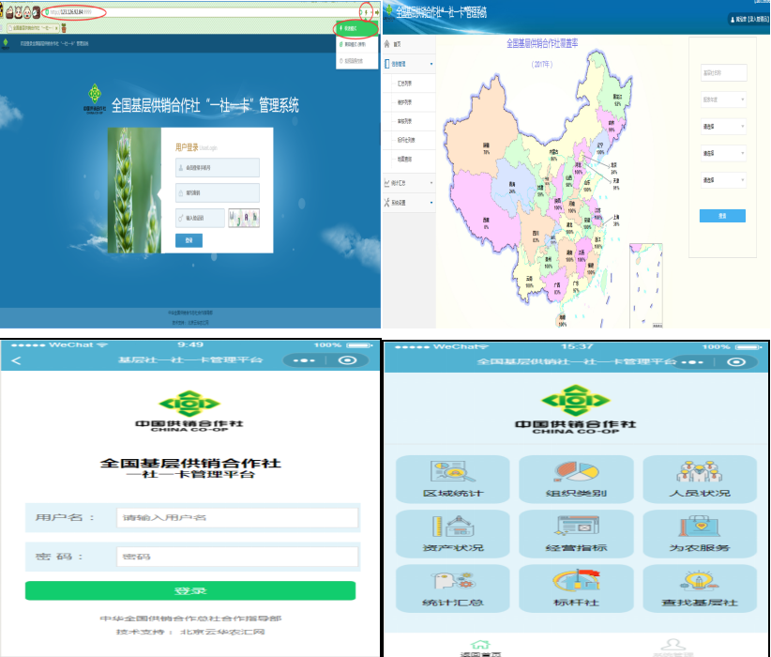Viewport: 771px width, 657px height.
Task: Open 地图查询, last sub-item in the sidebar
Action: pos(404,159)
